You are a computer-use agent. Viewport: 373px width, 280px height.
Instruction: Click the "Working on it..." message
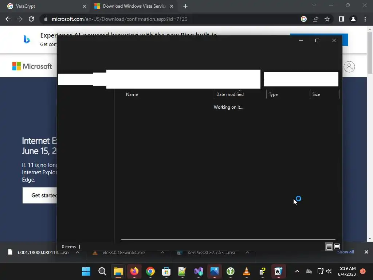click(x=228, y=107)
